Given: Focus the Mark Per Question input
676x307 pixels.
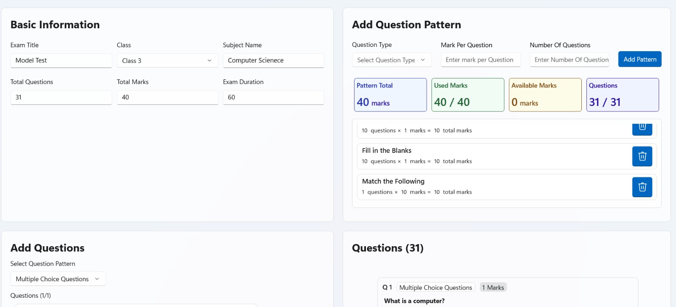Looking at the screenshot, I should [480, 60].
